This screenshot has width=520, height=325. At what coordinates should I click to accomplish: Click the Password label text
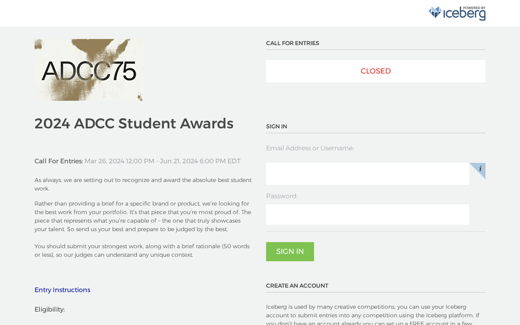click(x=282, y=196)
